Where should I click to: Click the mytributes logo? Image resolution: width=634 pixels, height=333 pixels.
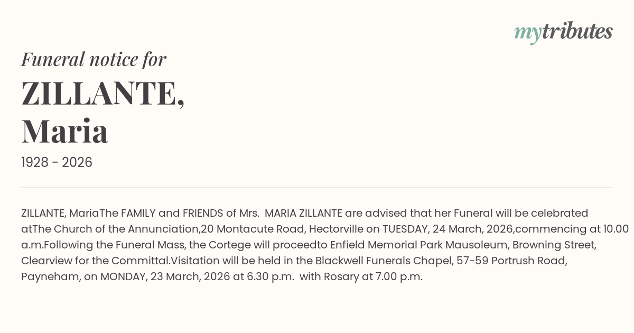click(x=563, y=32)
